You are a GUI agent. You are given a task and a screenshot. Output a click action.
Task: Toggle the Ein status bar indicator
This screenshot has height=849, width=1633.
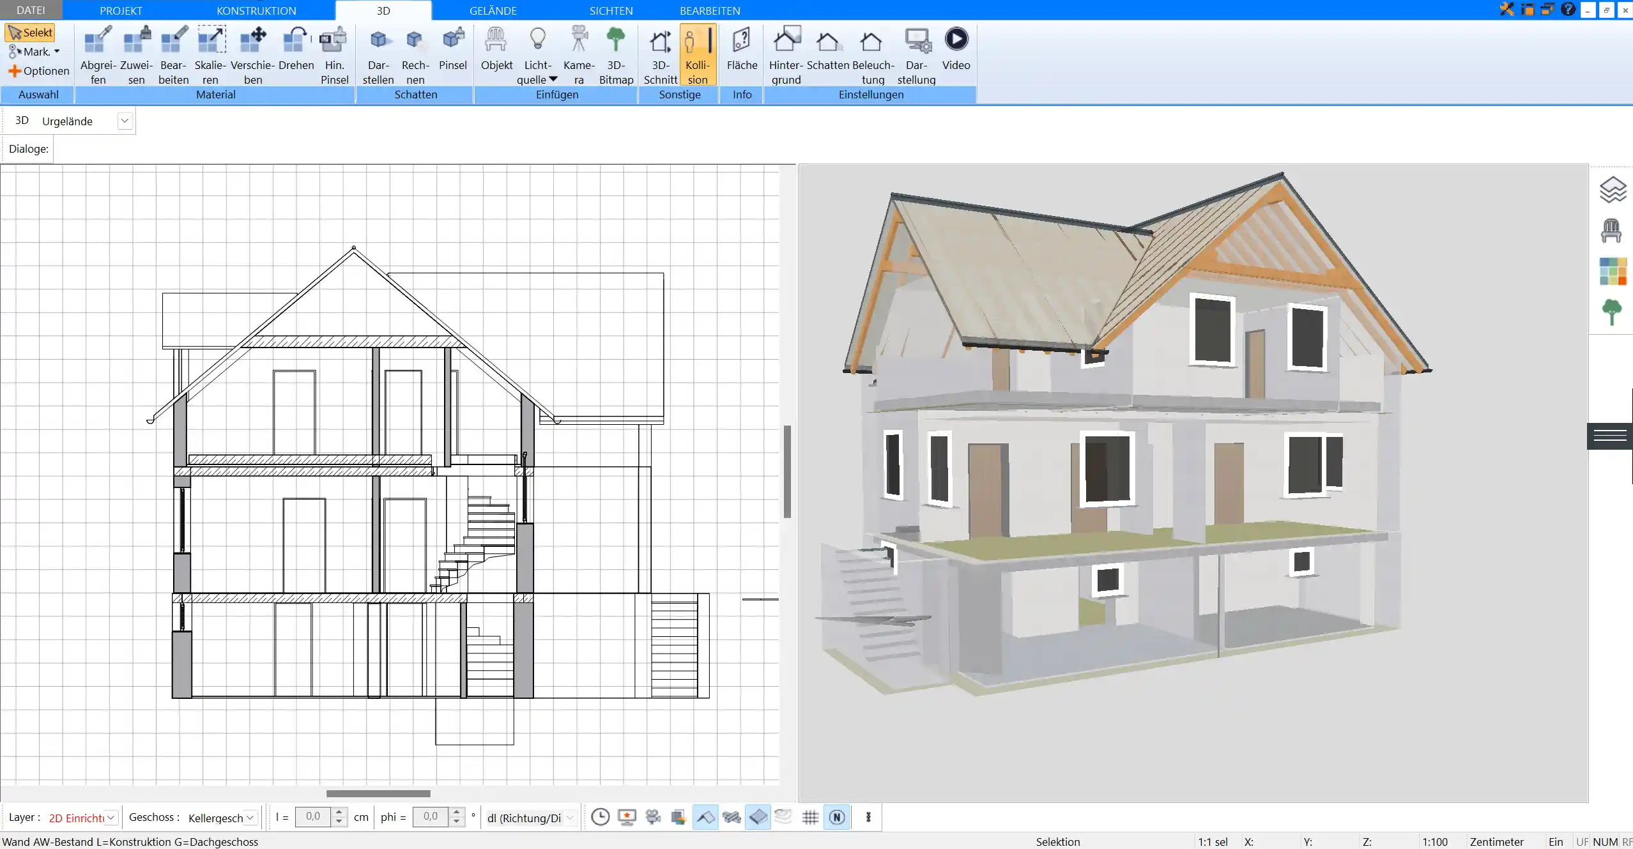point(1556,842)
